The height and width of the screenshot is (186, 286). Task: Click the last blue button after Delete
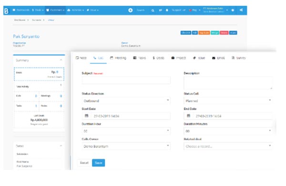(233, 33)
